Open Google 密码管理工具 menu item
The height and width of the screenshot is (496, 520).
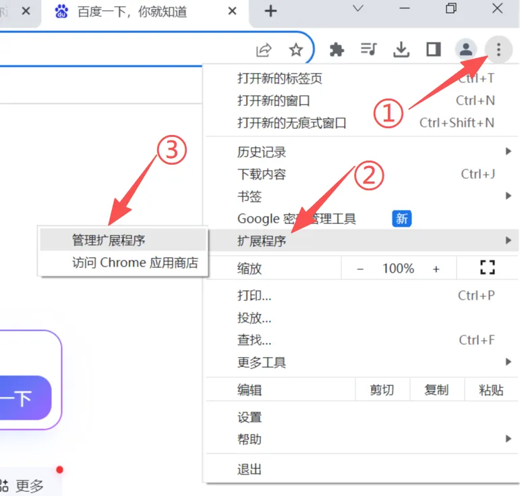pyautogui.click(x=362, y=218)
